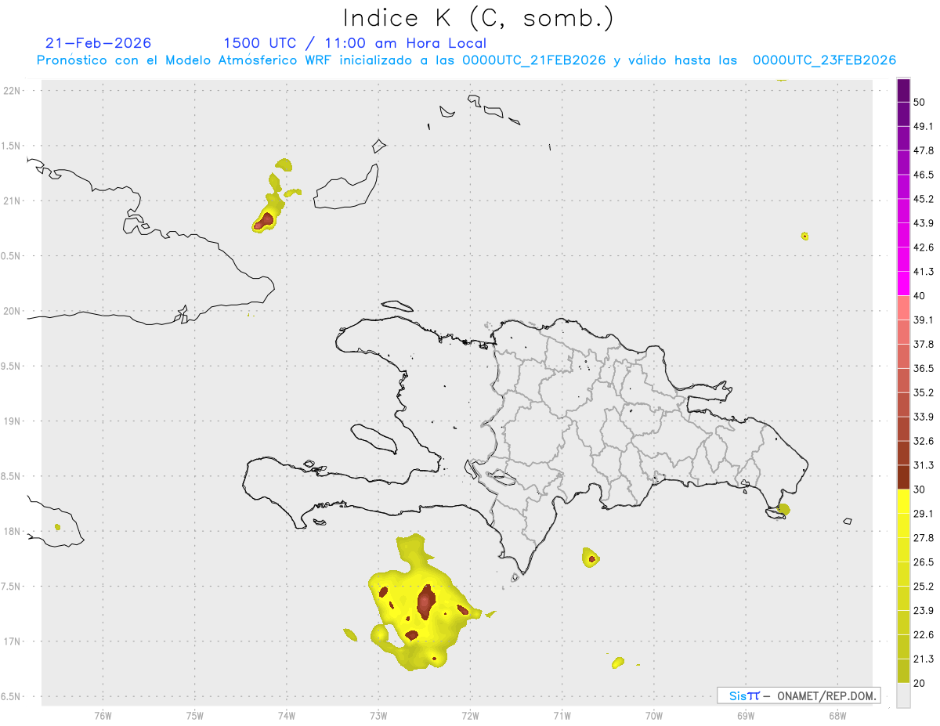Click the colorbar label "37.8"
This screenshot has width=940, height=726.
(x=924, y=345)
